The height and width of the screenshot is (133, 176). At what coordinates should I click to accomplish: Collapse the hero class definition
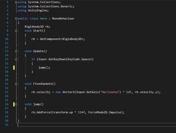pos(16,18)
